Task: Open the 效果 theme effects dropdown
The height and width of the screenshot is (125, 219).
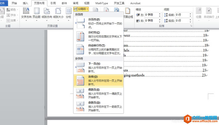Action: [x=12, y=20]
